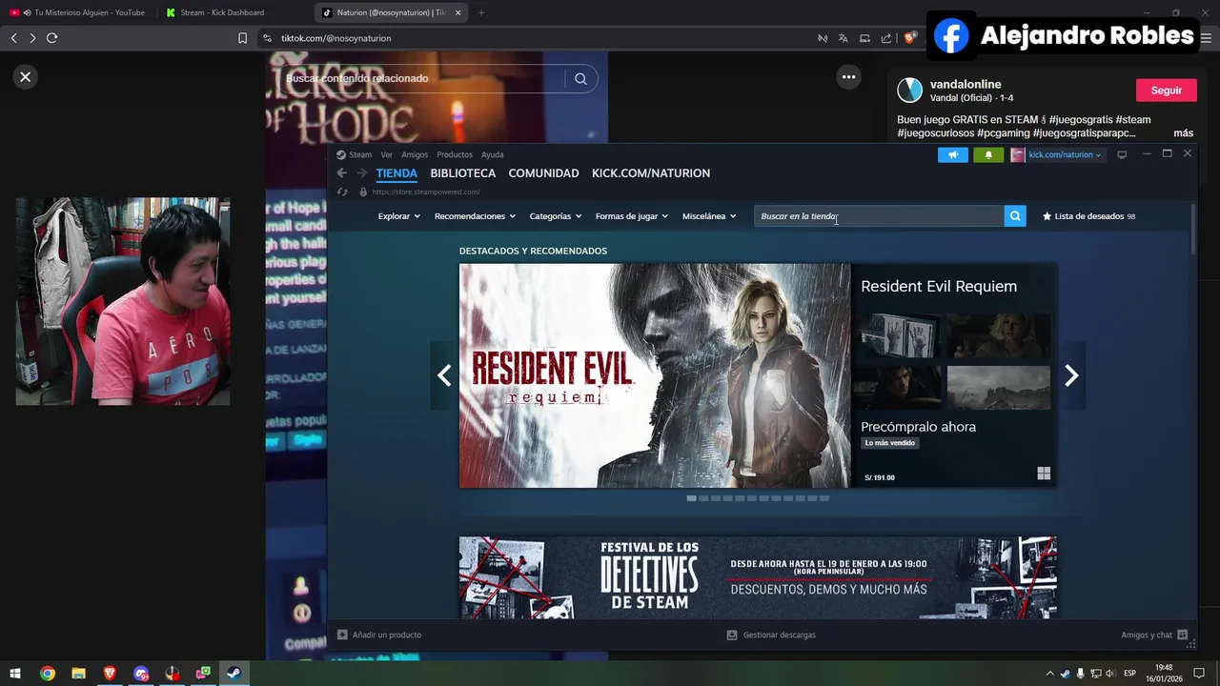
Task: Jump to the last featured-carousel page indicator
Action: pos(824,498)
